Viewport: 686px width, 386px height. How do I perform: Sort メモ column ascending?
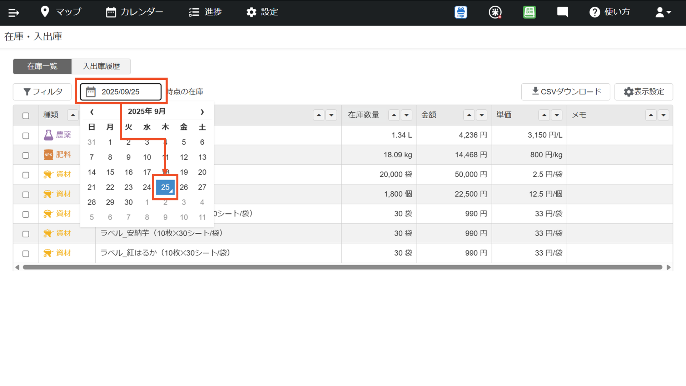click(651, 115)
